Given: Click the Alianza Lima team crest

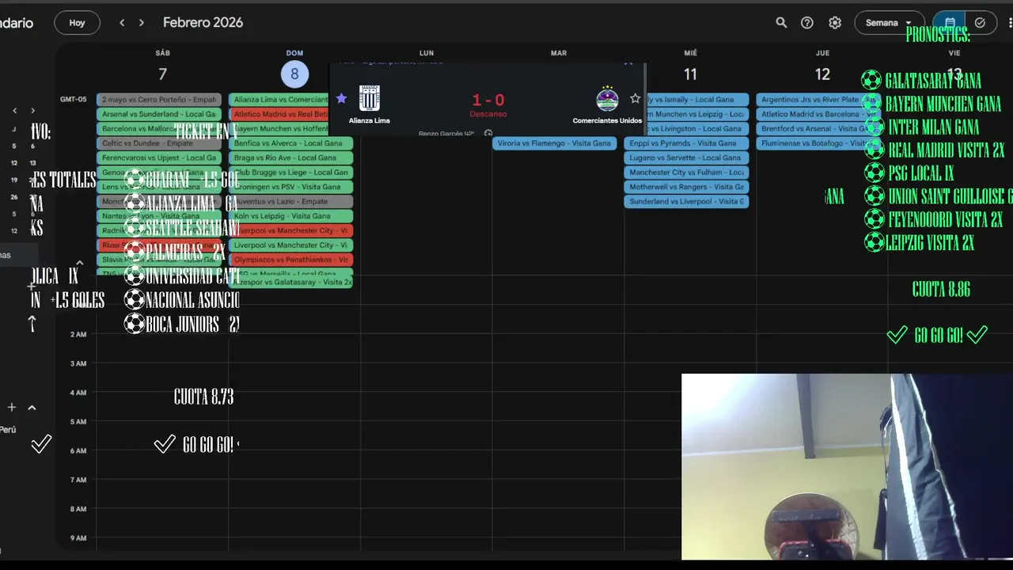Looking at the screenshot, I should 370,98.
